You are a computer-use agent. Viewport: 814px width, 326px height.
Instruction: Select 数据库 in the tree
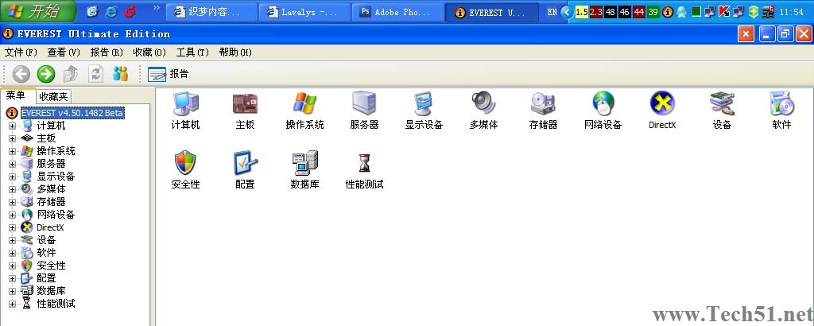point(51,291)
